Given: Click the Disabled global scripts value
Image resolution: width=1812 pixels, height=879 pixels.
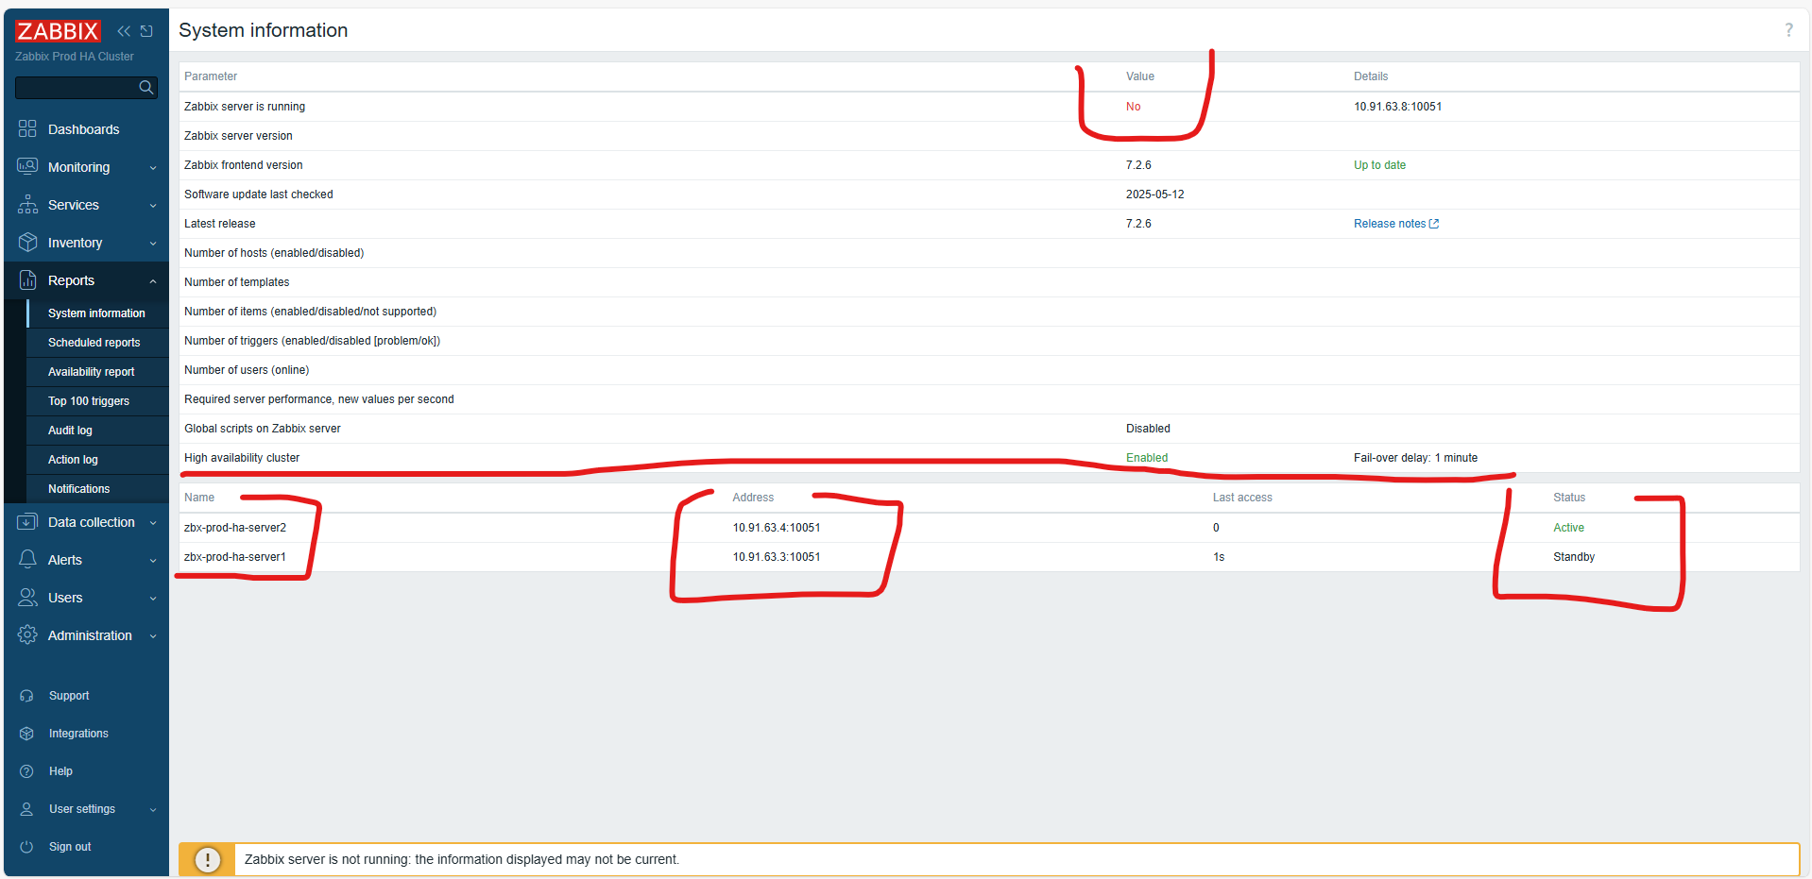Looking at the screenshot, I should tap(1148, 429).
